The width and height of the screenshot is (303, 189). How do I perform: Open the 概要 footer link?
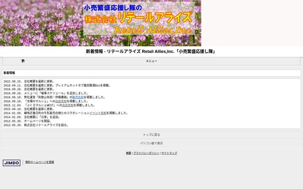coord(128,153)
